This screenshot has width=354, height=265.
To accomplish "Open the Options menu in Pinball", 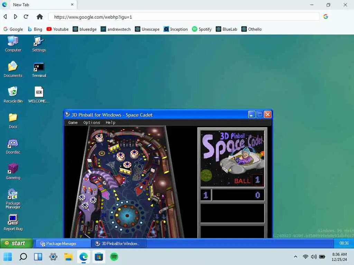I will point(92,122).
